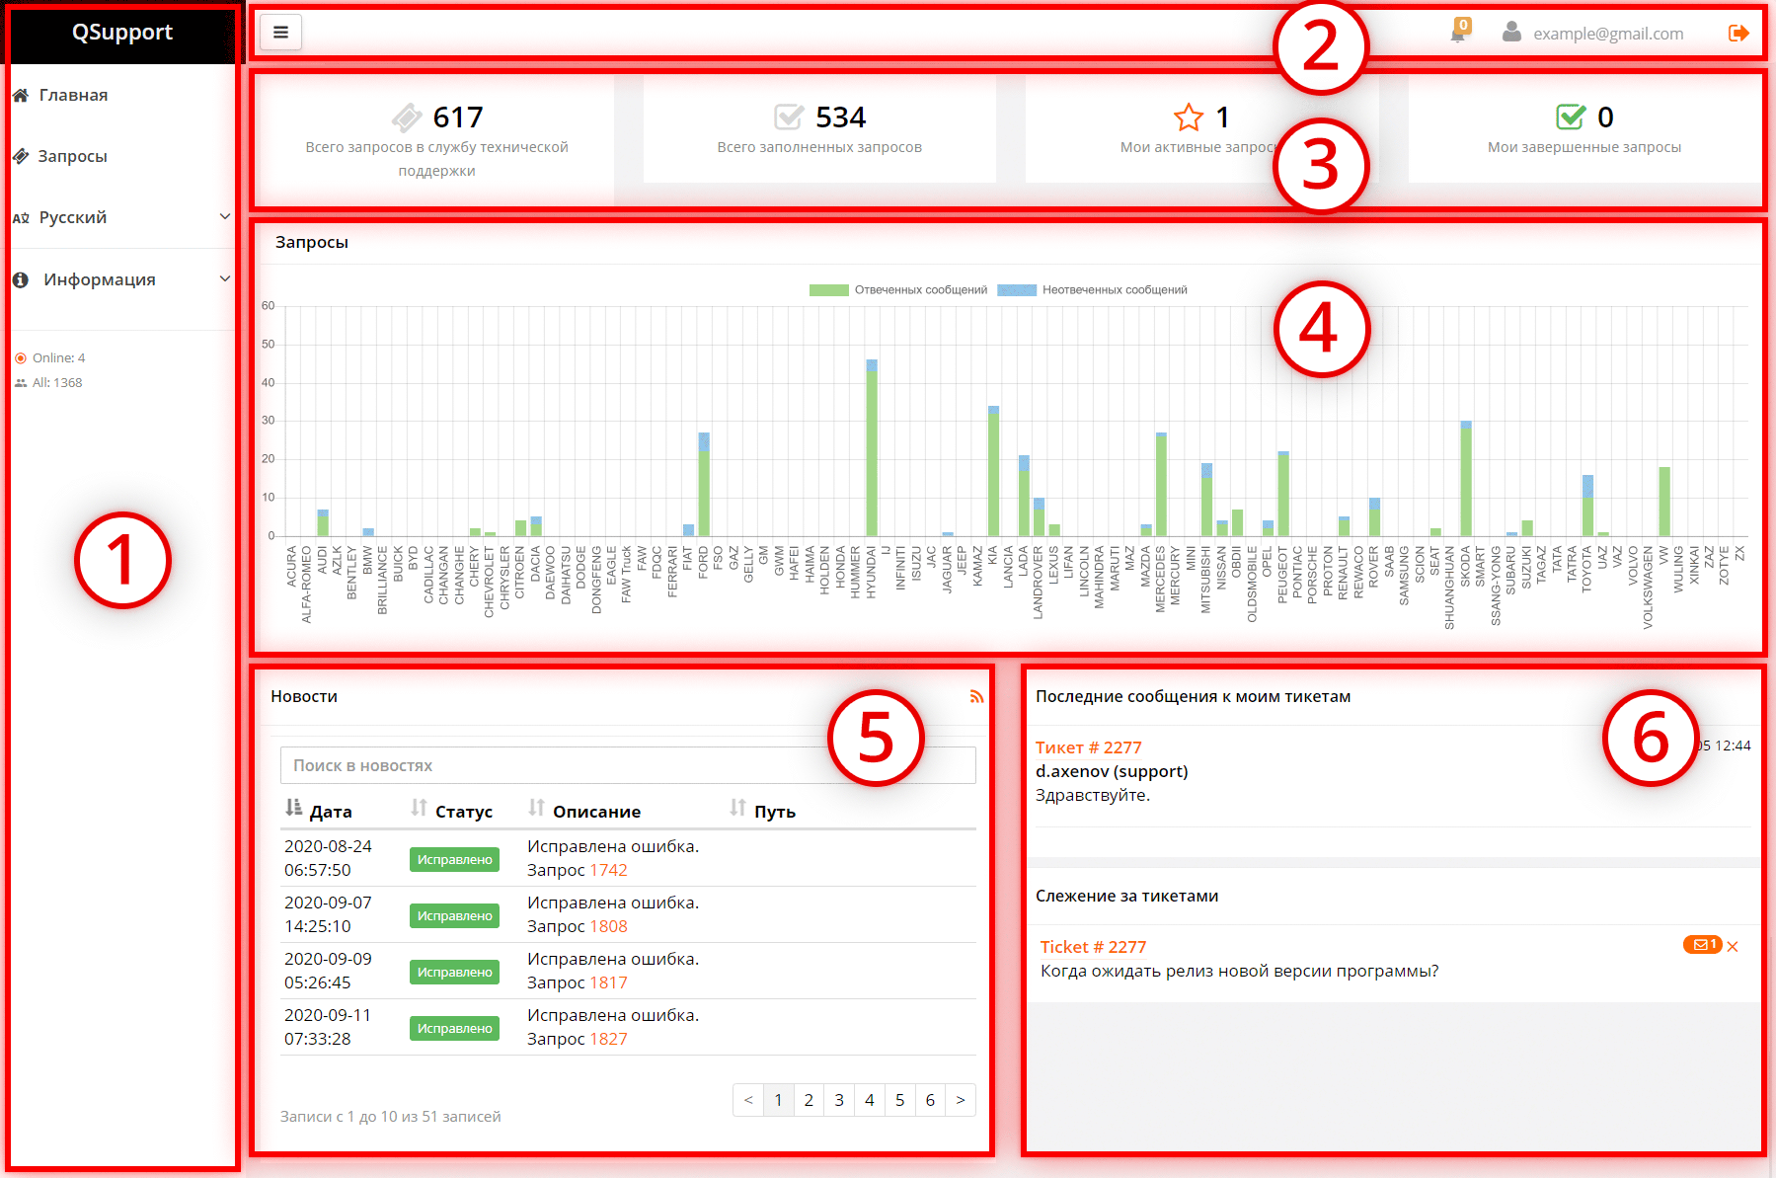
Task: Open the notifications bell icon
Action: coord(1458,34)
